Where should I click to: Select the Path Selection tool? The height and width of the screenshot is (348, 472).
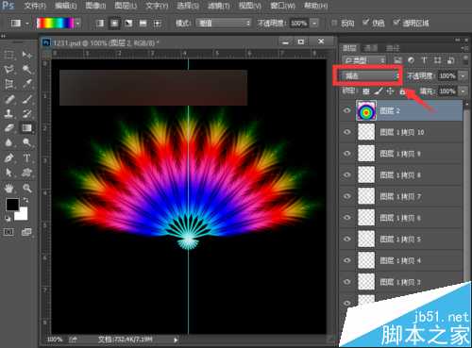click(x=8, y=173)
